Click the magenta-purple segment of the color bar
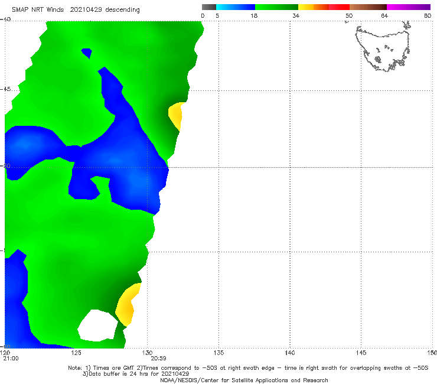This screenshot has width=437, height=384. coord(409,7)
